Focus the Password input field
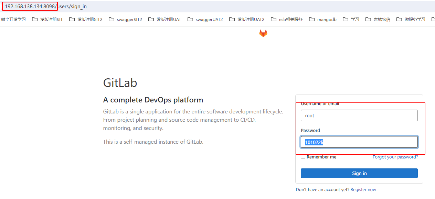The image size is (435, 199). click(359, 142)
